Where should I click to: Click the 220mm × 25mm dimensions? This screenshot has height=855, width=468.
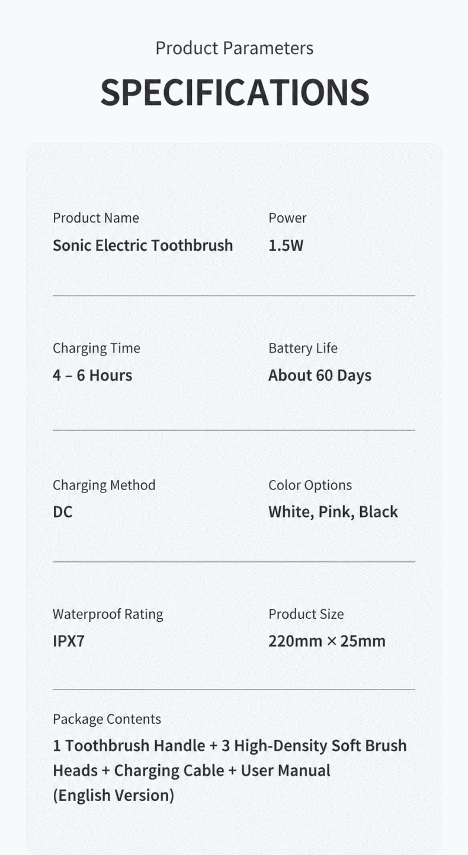point(327,641)
